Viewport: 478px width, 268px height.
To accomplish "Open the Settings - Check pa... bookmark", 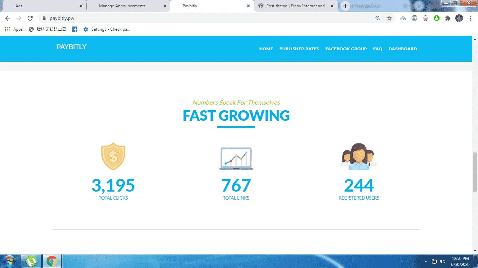I will 107,29.
